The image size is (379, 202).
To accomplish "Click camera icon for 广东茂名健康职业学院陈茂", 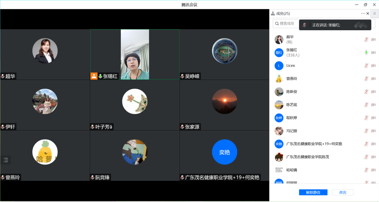I will (x=373, y=157).
